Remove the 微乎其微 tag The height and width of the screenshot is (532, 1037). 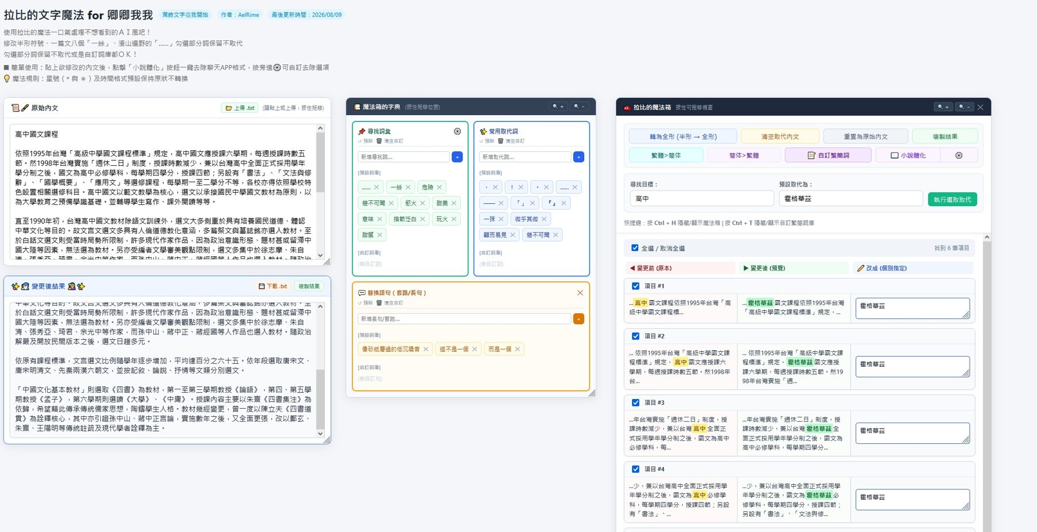point(544,219)
